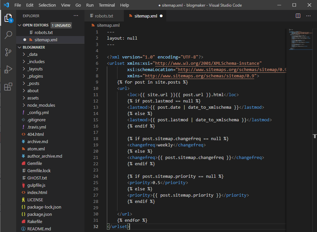Screen dimensions: 317x232
Task: Open editor more actions menu
Action: coord(308,16)
